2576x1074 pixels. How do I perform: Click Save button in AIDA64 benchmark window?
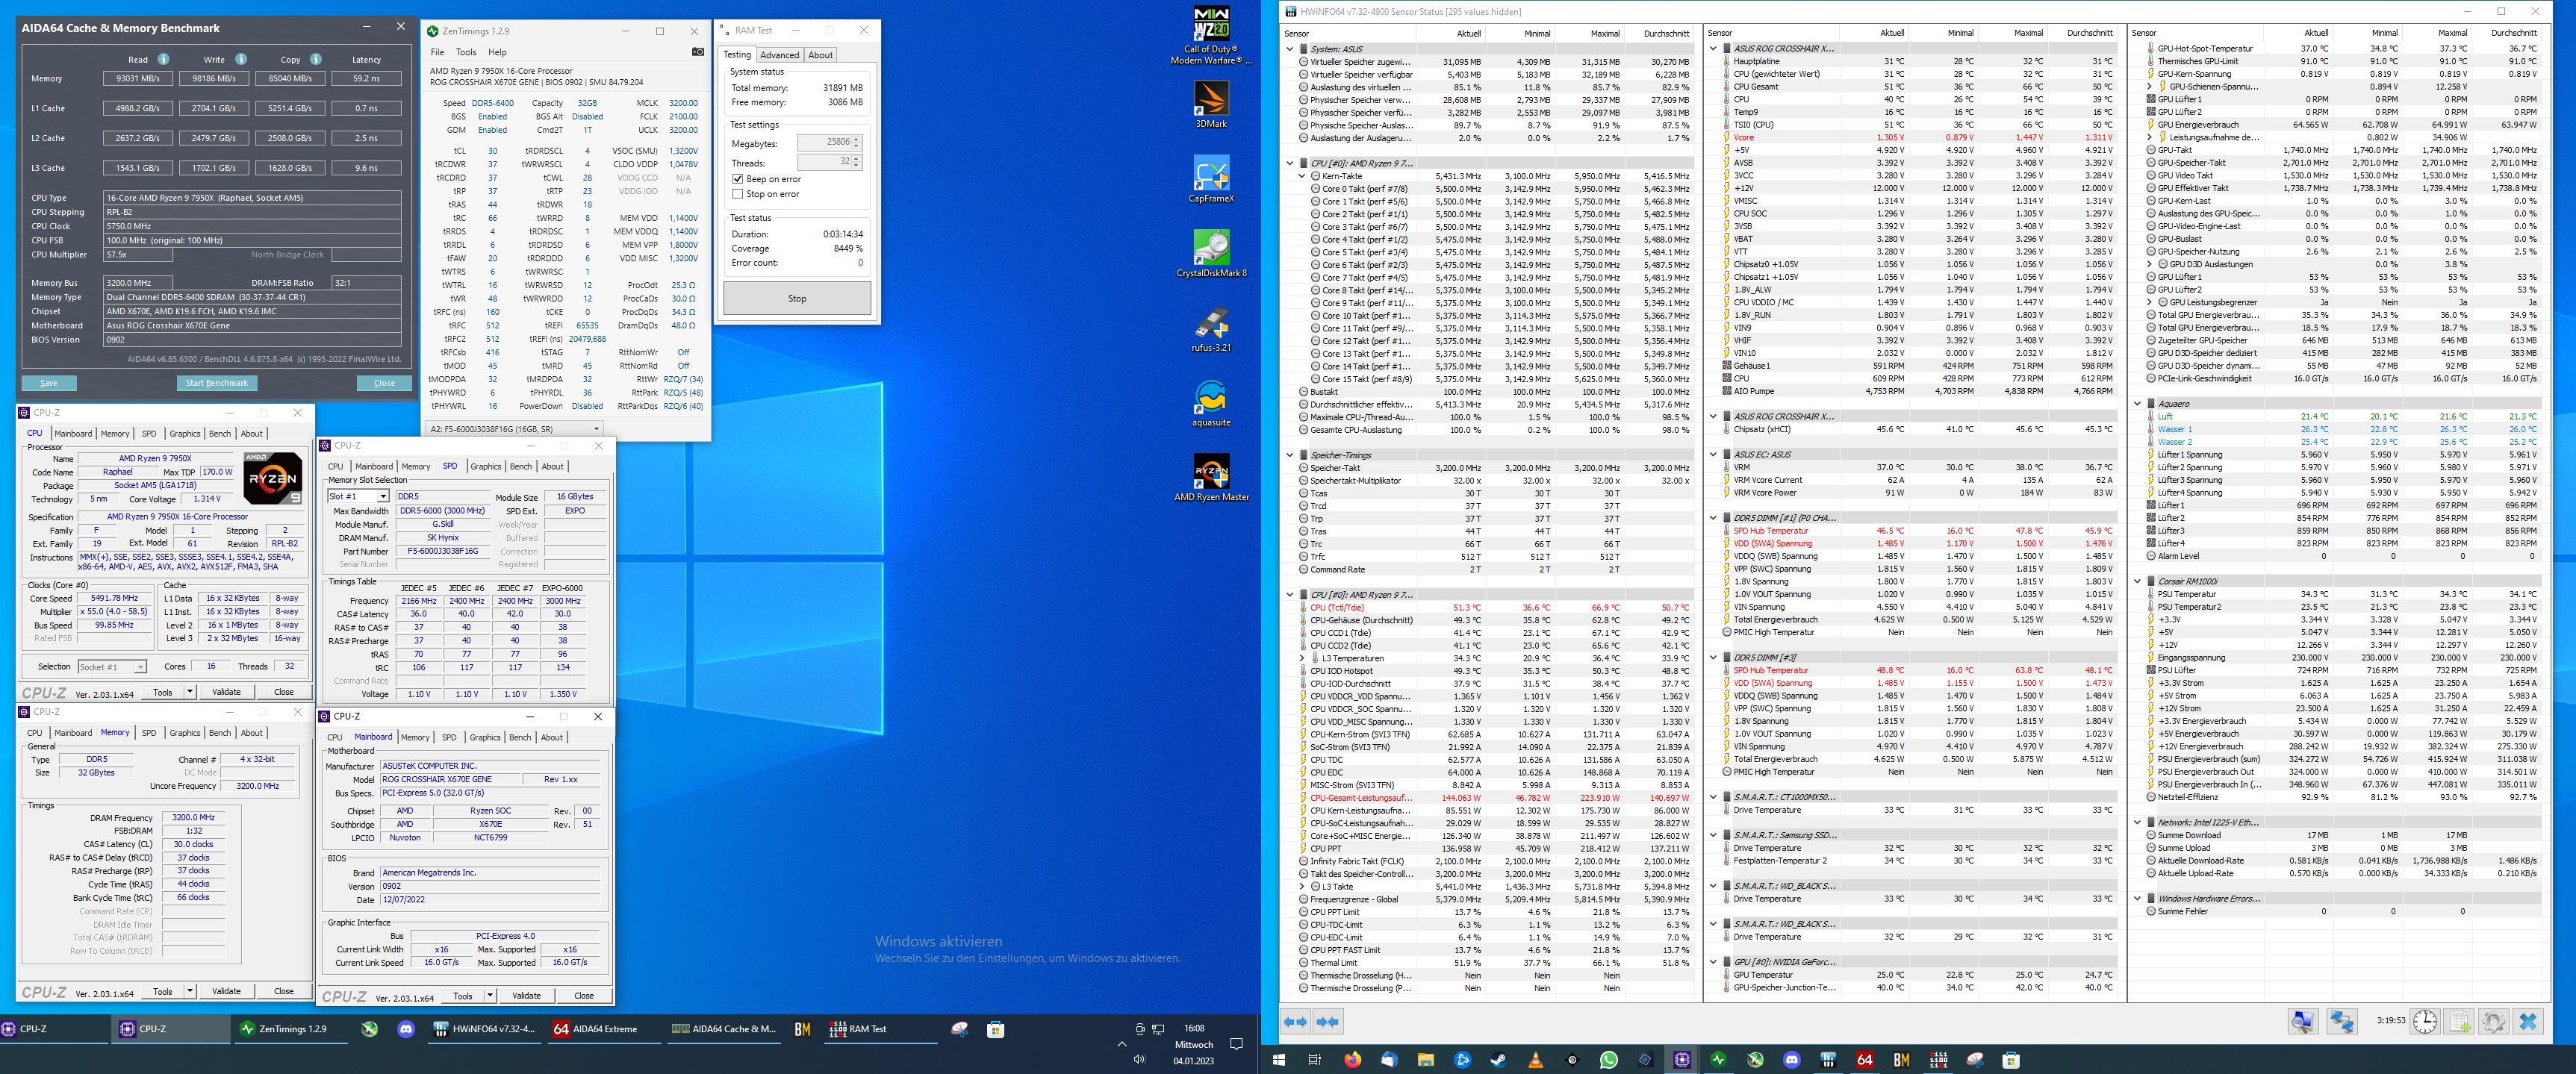(x=49, y=383)
